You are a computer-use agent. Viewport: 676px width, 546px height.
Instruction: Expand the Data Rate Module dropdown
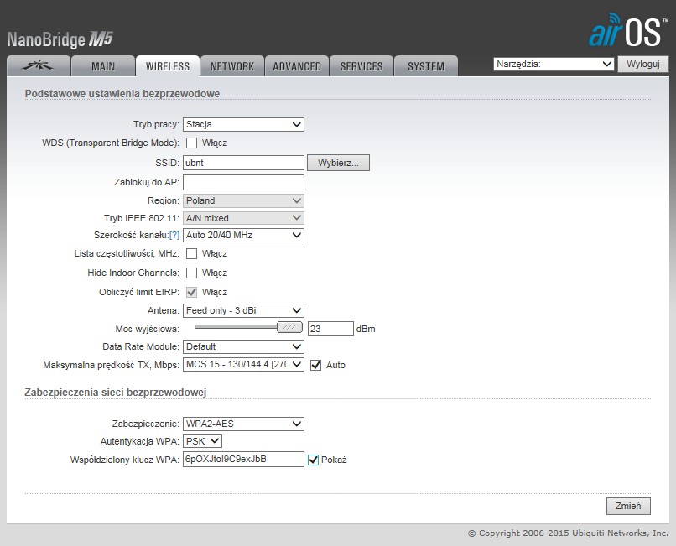point(243,346)
